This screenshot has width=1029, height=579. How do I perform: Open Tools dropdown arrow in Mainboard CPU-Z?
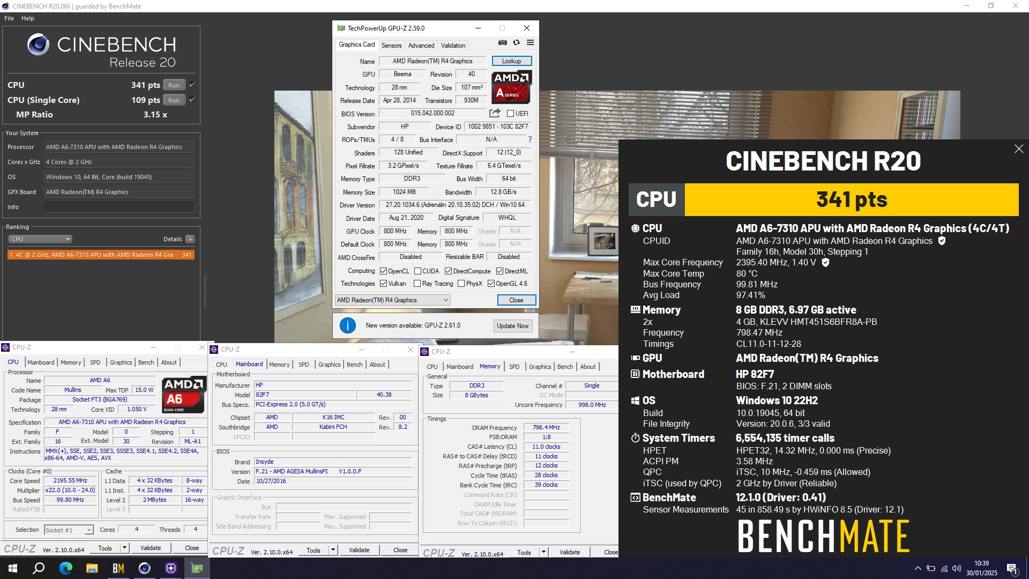click(333, 550)
